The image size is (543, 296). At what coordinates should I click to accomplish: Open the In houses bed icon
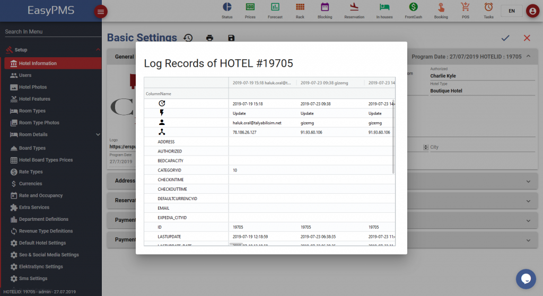pos(384,7)
